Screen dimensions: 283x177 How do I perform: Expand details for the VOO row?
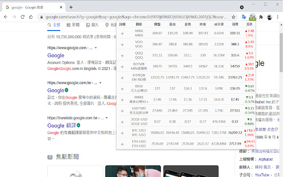coord(122,44)
